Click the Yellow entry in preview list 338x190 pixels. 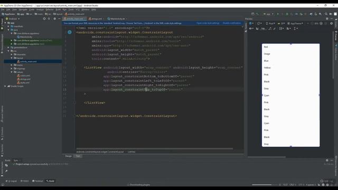point(267,68)
